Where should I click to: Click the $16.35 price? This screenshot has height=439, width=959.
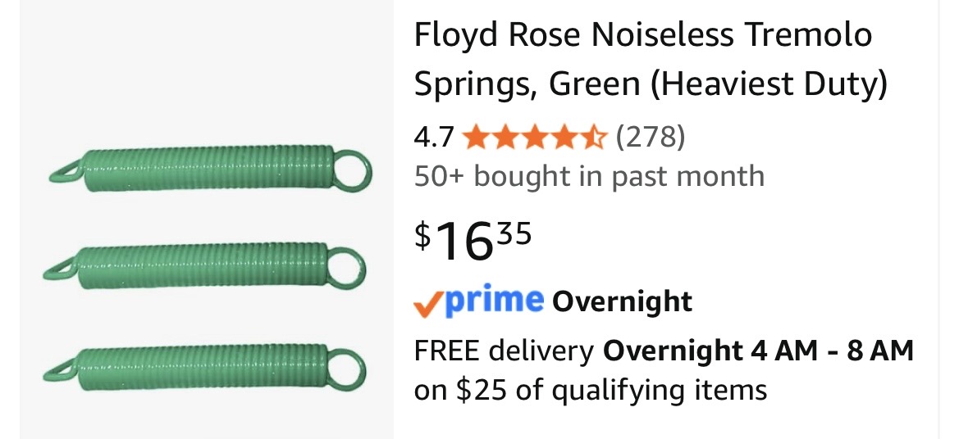click(x=473, y=241)
